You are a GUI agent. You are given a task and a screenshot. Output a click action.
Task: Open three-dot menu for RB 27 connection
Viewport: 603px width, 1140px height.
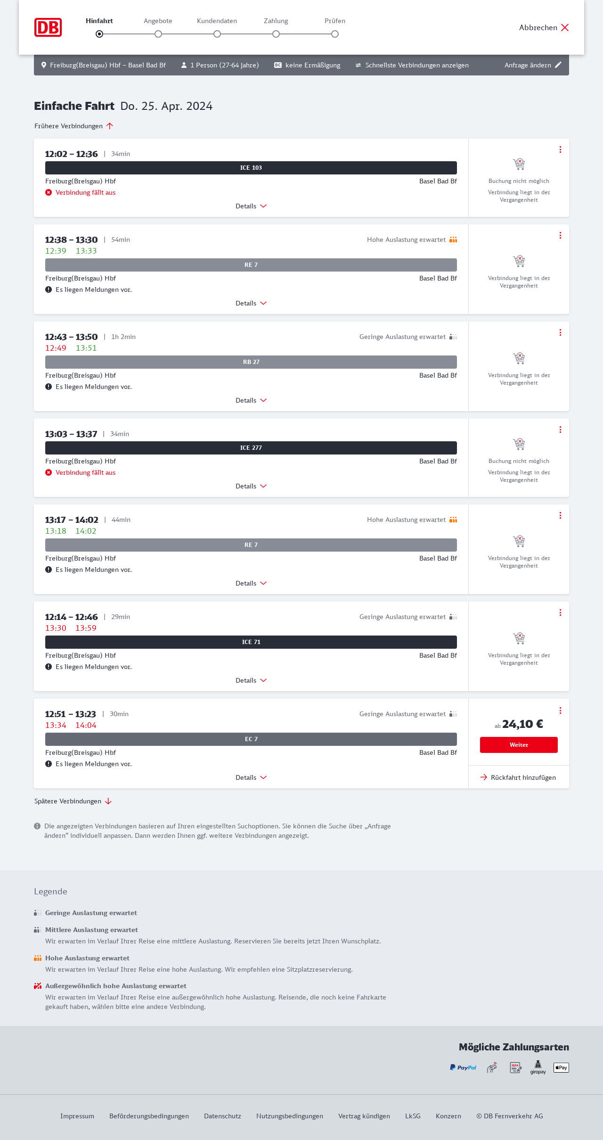[x=560, y=332]
